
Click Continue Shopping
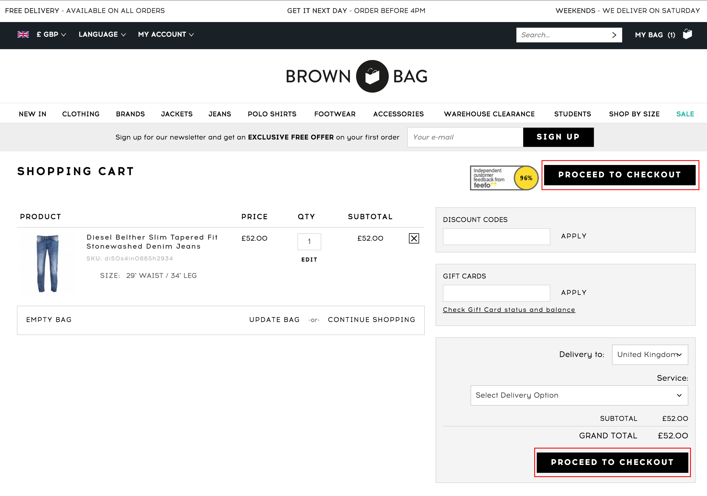coord(371,320)
